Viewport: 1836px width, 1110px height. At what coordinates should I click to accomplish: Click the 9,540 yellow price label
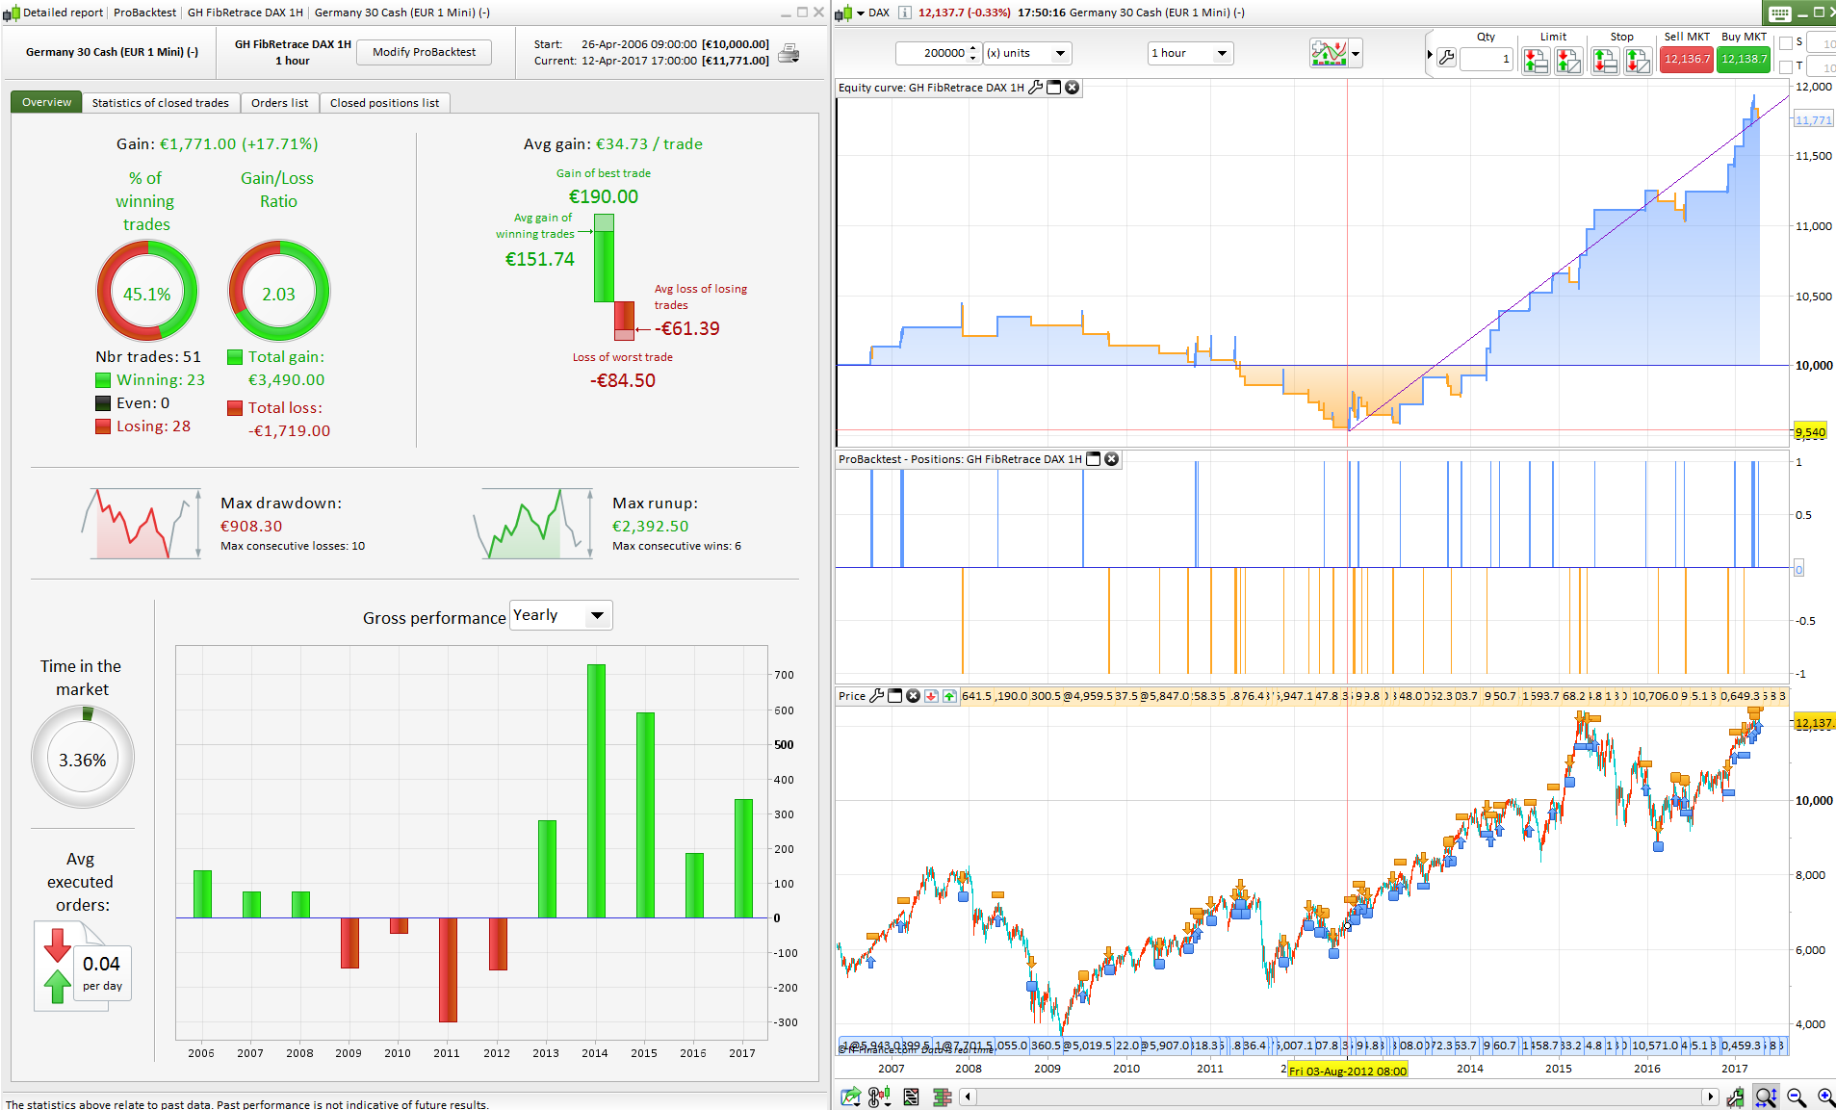[1810, 432]
